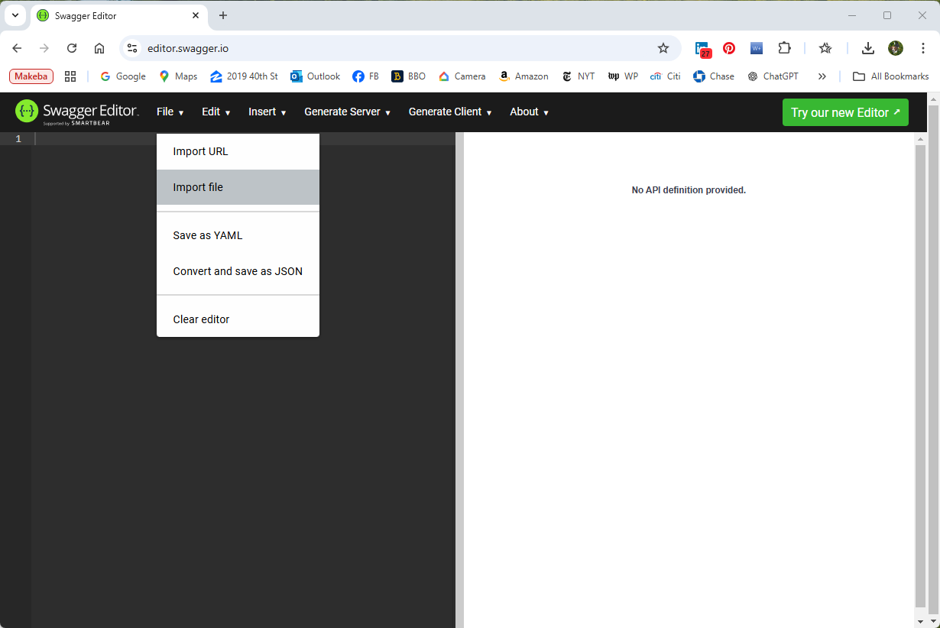
Task: Select Import URL from the File menu
Action: click(x=200, y=151)
